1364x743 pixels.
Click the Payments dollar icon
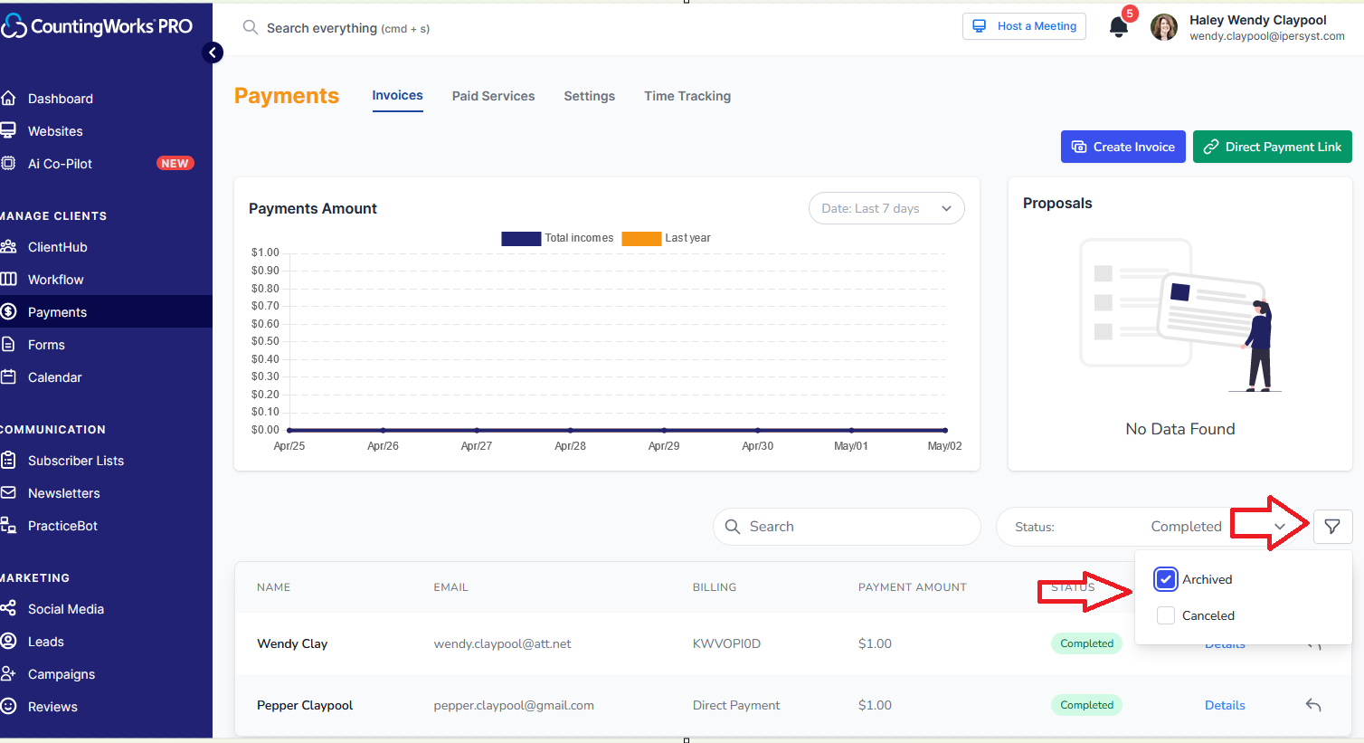coord(8,311)
